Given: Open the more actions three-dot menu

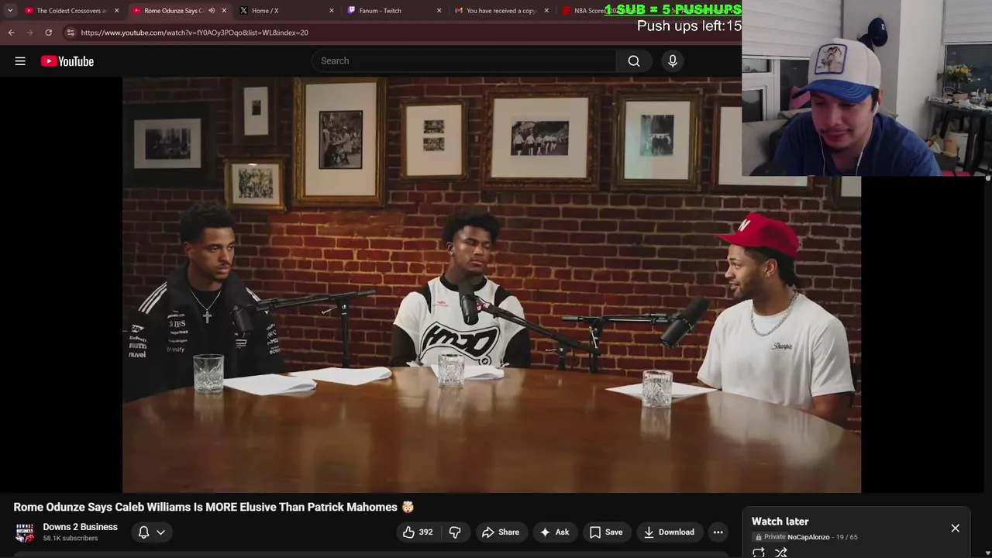Looking at the screenshot, I should [718, 532].
